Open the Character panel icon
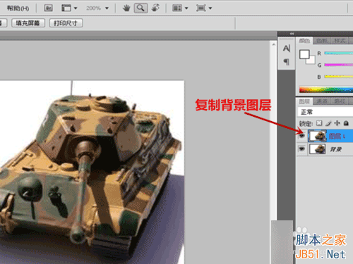The image size is (353, 264). point(287,49)
